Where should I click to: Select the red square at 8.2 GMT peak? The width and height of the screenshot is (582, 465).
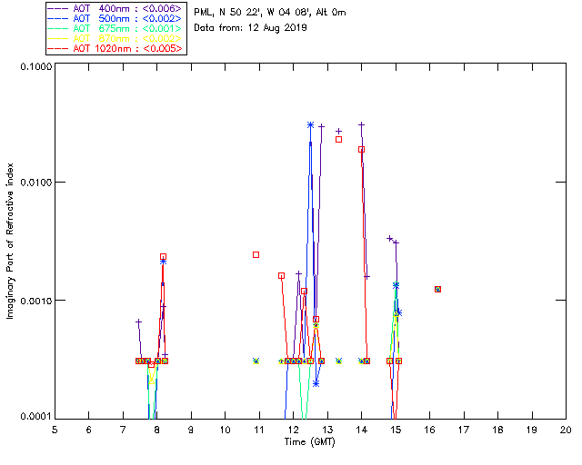[x=163, y=257]
